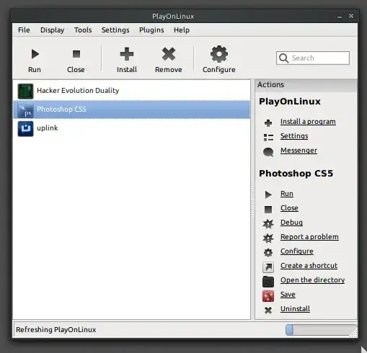Screen dimensions: 367x353
Task: Click the refresh progress bar in status bar
Action: tap(321, 330)
